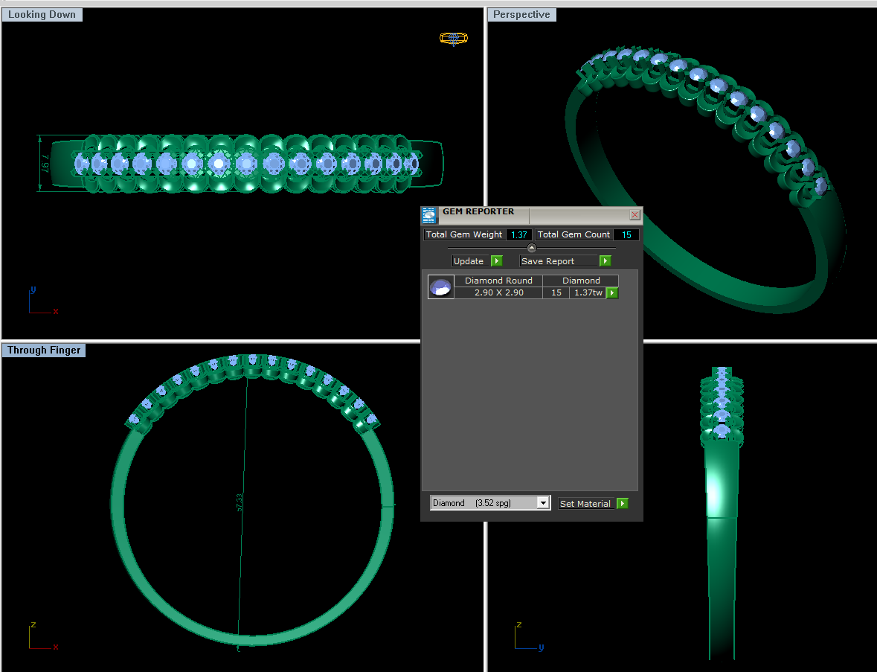The width and height of the screenshot is (877, 672).
Task: Open the Diamond (3.52 spg) material dropdown
Action: [x=542, y=503]
